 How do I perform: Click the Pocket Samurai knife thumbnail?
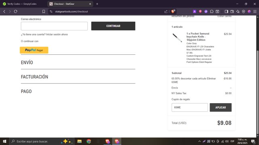[177, 38]
